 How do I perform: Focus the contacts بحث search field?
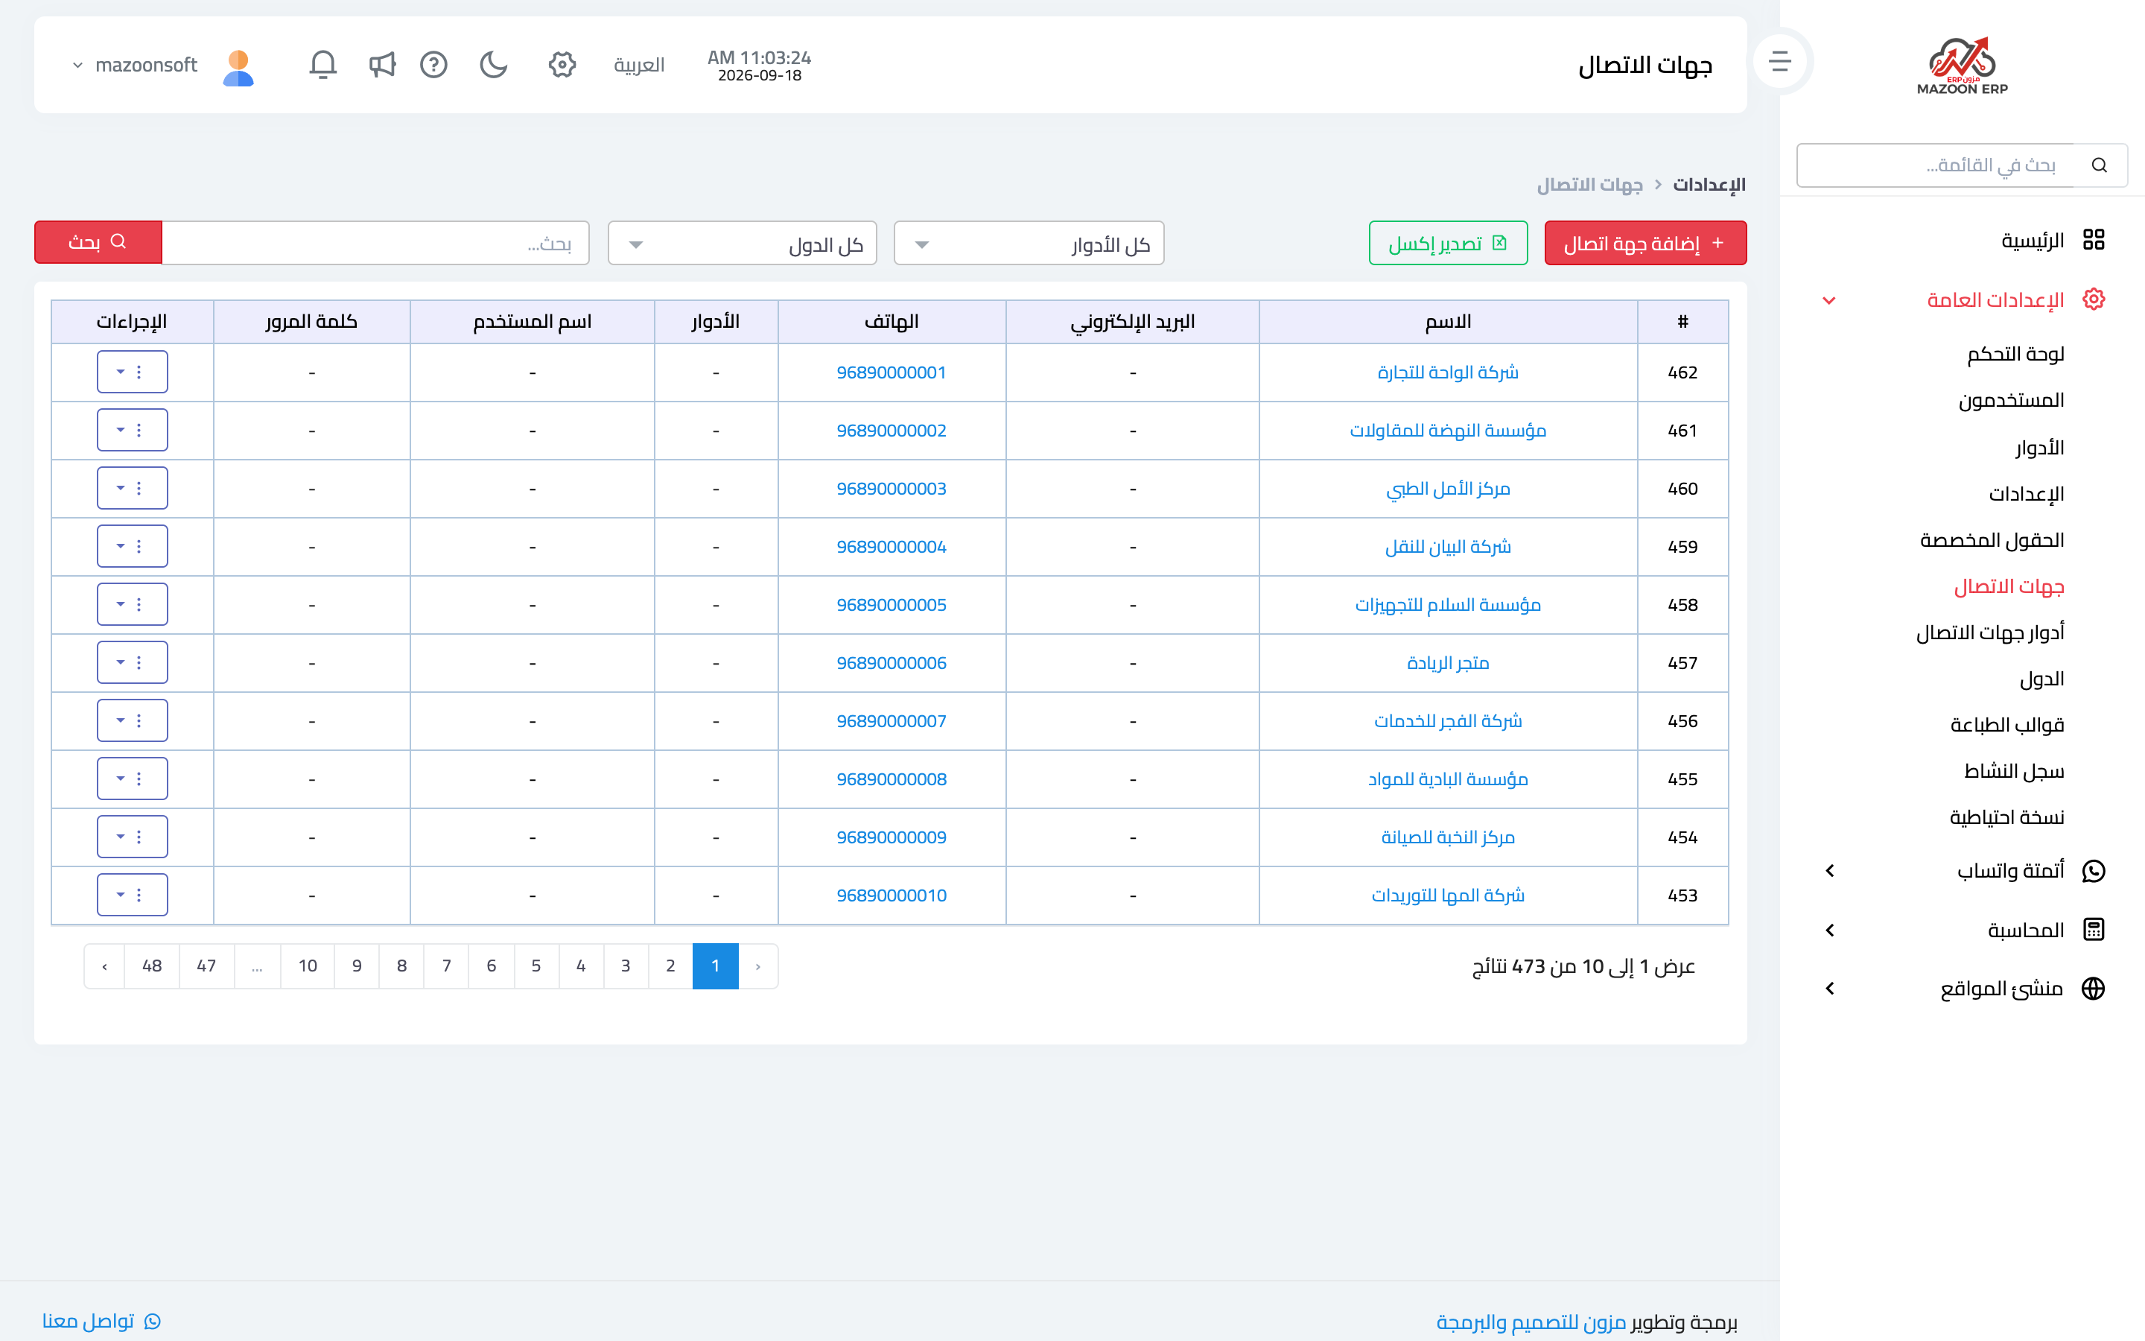coord(376,243)
